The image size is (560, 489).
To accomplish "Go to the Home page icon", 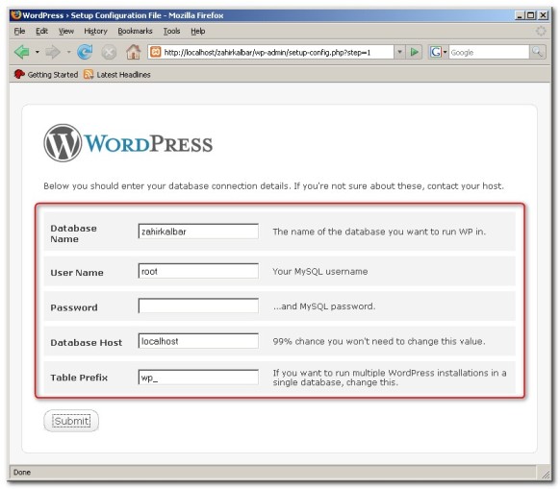I will tap(133, 52).
